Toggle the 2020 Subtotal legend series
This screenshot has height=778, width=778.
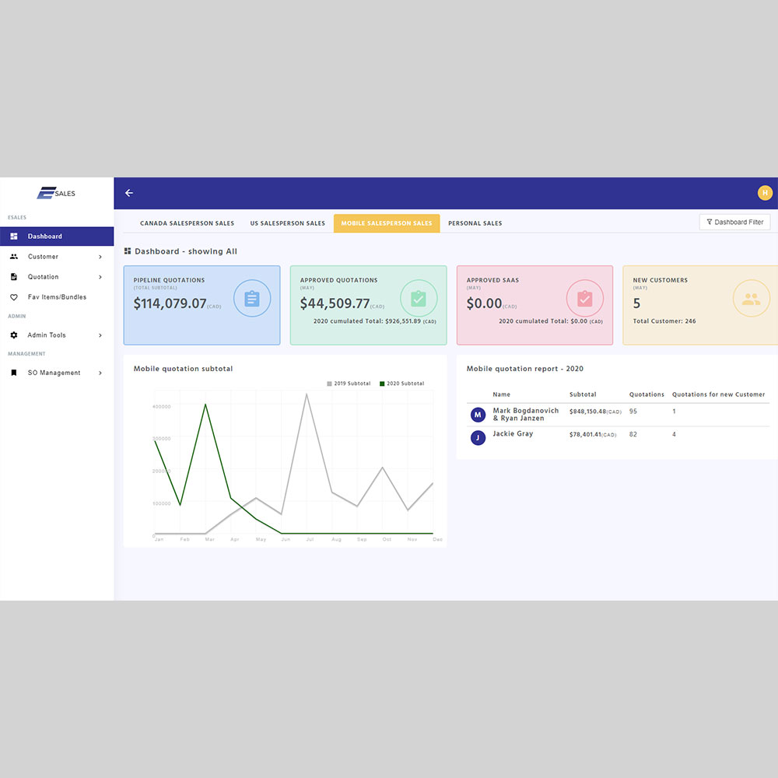(x=401, y=384)
